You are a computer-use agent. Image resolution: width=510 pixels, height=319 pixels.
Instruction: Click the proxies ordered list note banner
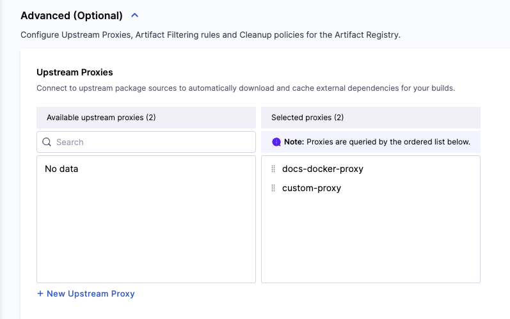pos(376,142)
